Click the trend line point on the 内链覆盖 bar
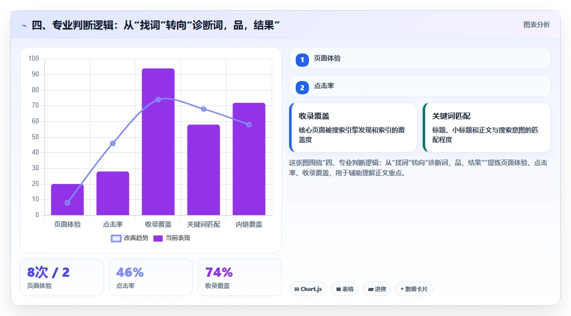This screenshot has height=316, width=571. coord(249,125)
